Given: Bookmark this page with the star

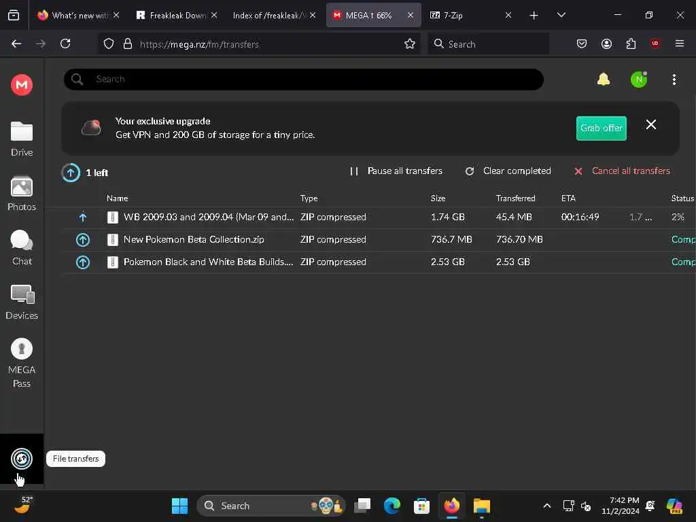Looking at the screenshot, I should coord(409,43).
